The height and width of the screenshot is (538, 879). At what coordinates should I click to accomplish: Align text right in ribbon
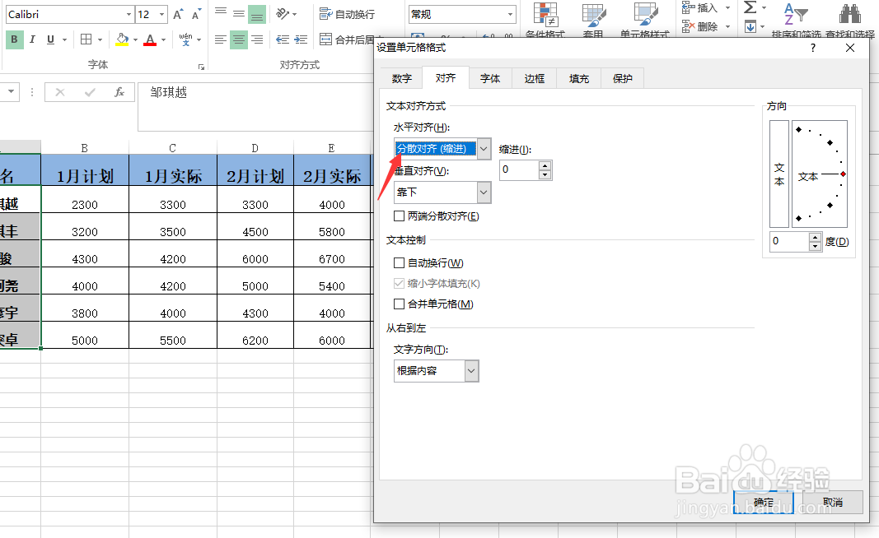(x=257, y=39)
